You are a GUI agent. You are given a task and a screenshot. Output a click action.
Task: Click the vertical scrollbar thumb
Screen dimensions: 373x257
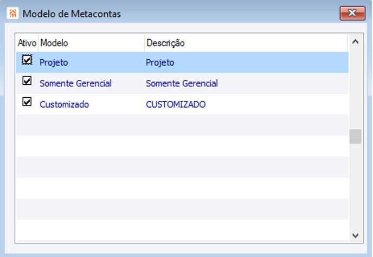[355, 136]
